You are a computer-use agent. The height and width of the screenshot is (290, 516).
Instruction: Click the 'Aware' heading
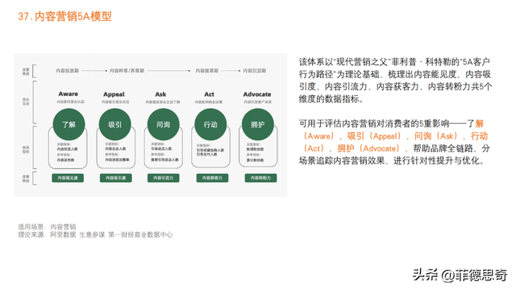click(x=68, y=94)
